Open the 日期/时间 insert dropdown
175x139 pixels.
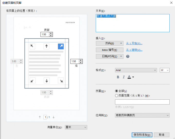click(110, 56)
